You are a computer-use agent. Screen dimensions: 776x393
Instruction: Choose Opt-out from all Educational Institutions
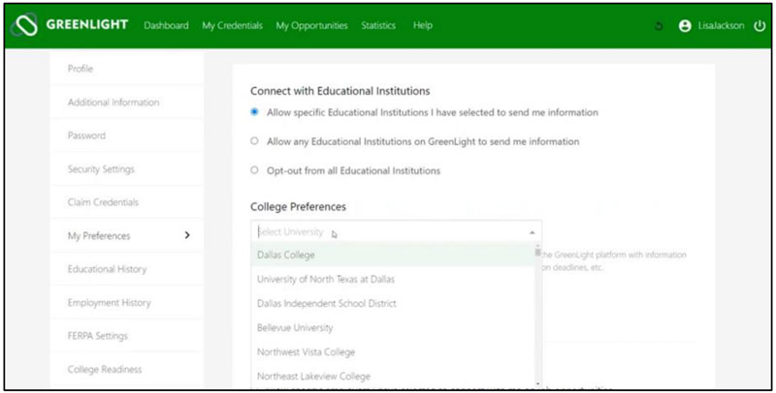[254, 170]
